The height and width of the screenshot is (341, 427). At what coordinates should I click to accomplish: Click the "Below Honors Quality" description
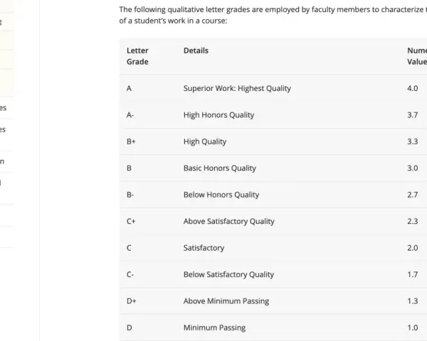click(221, 195)
